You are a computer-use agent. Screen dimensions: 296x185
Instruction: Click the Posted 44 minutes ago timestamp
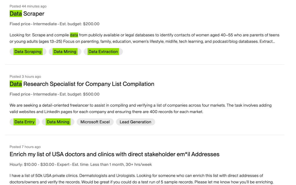tap(28, 6)
